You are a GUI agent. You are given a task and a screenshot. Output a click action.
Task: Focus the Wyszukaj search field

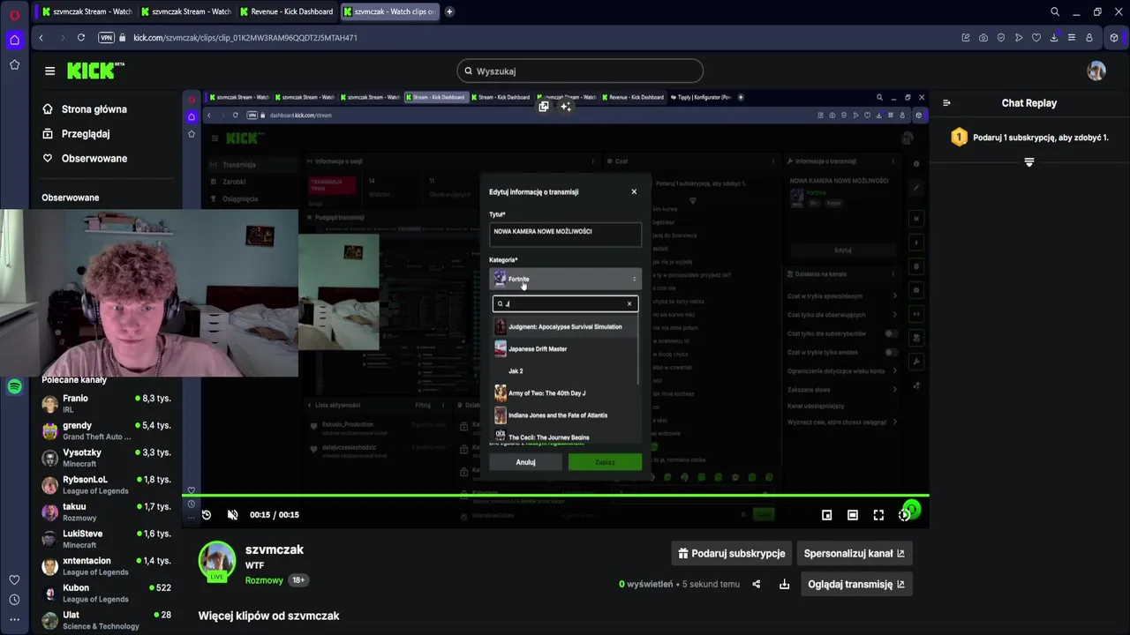tap(580, 71)
